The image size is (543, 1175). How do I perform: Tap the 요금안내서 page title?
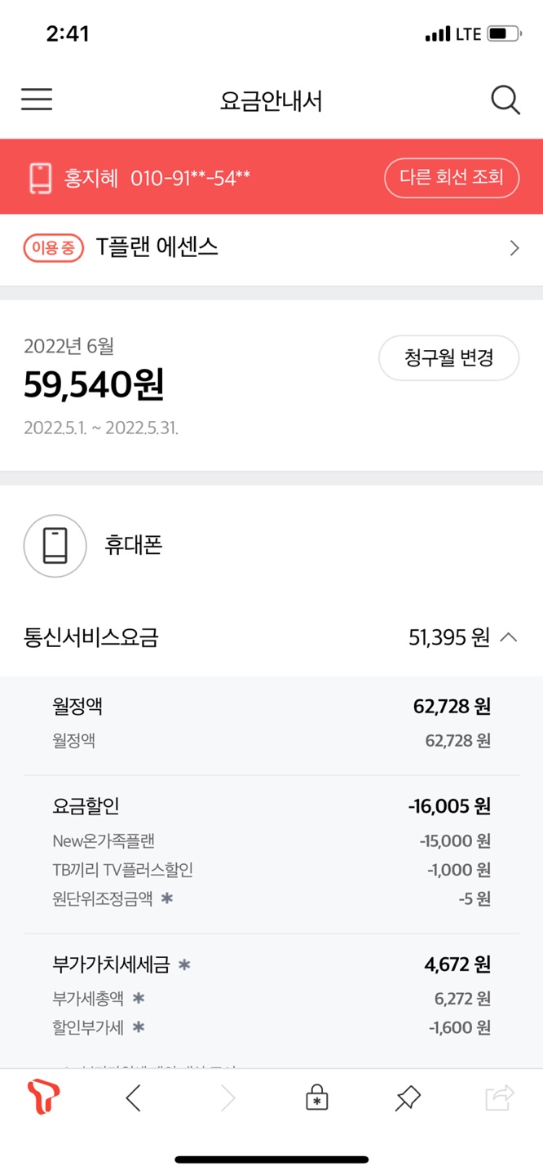pos(271,101)
